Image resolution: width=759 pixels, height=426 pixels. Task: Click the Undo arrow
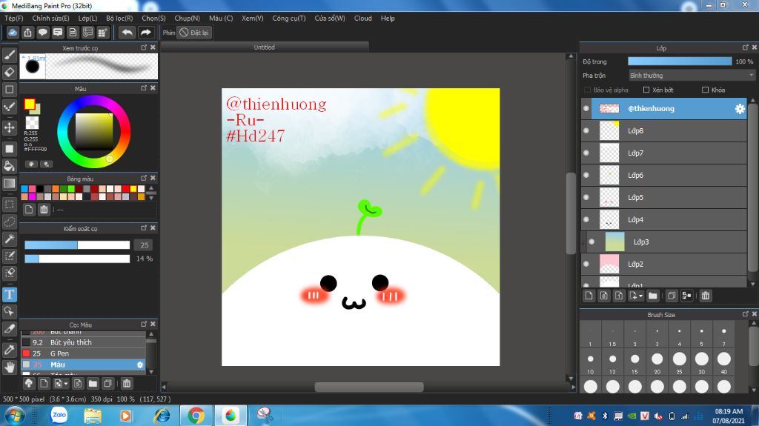tap(127, 33)
